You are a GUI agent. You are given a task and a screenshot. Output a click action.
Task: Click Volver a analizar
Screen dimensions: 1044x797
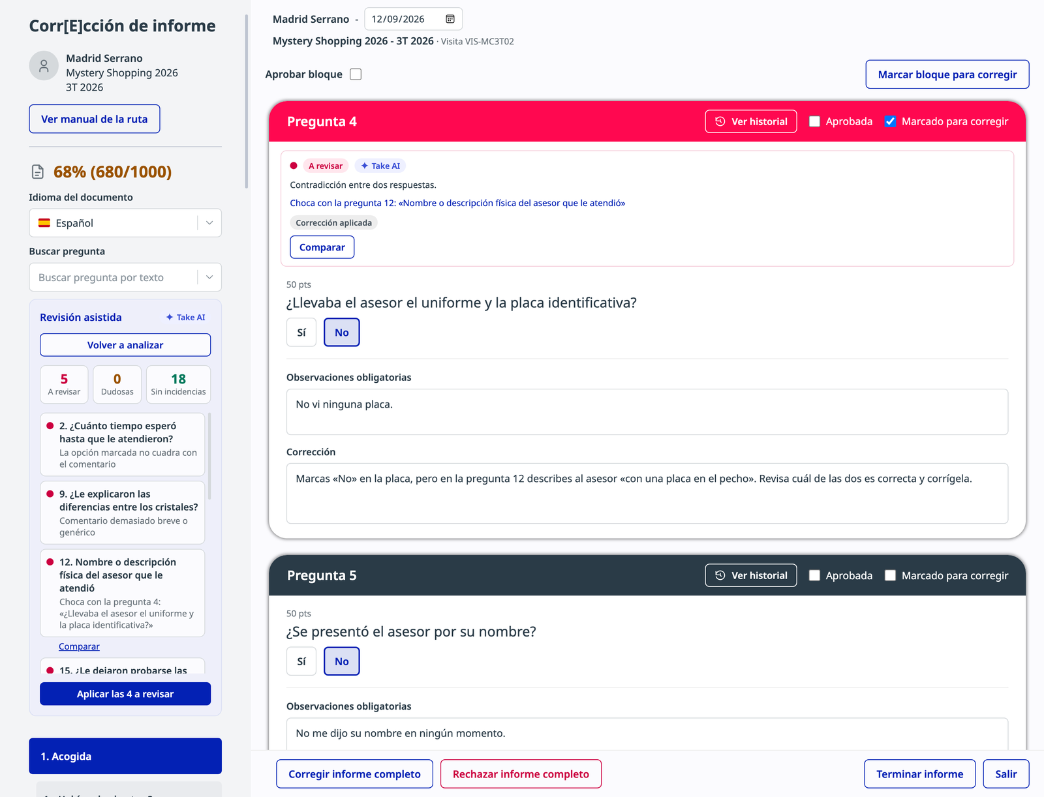tap(125, 345)
